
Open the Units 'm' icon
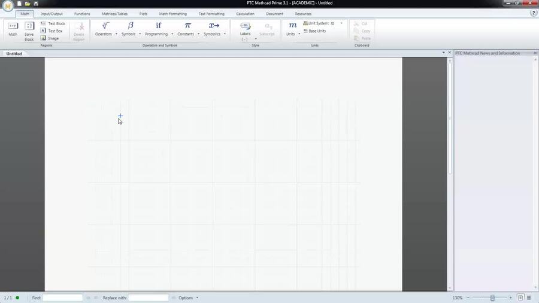[292, 25]
